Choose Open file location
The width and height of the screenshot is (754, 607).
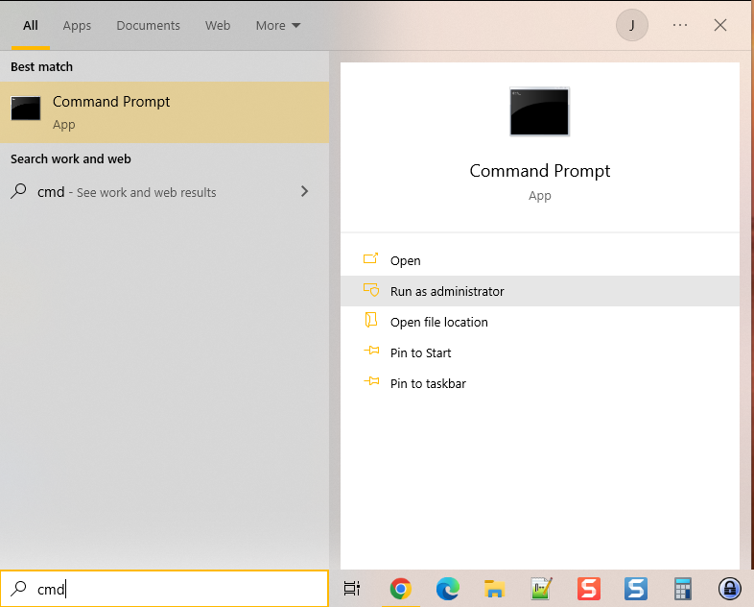tap(539, 322)
